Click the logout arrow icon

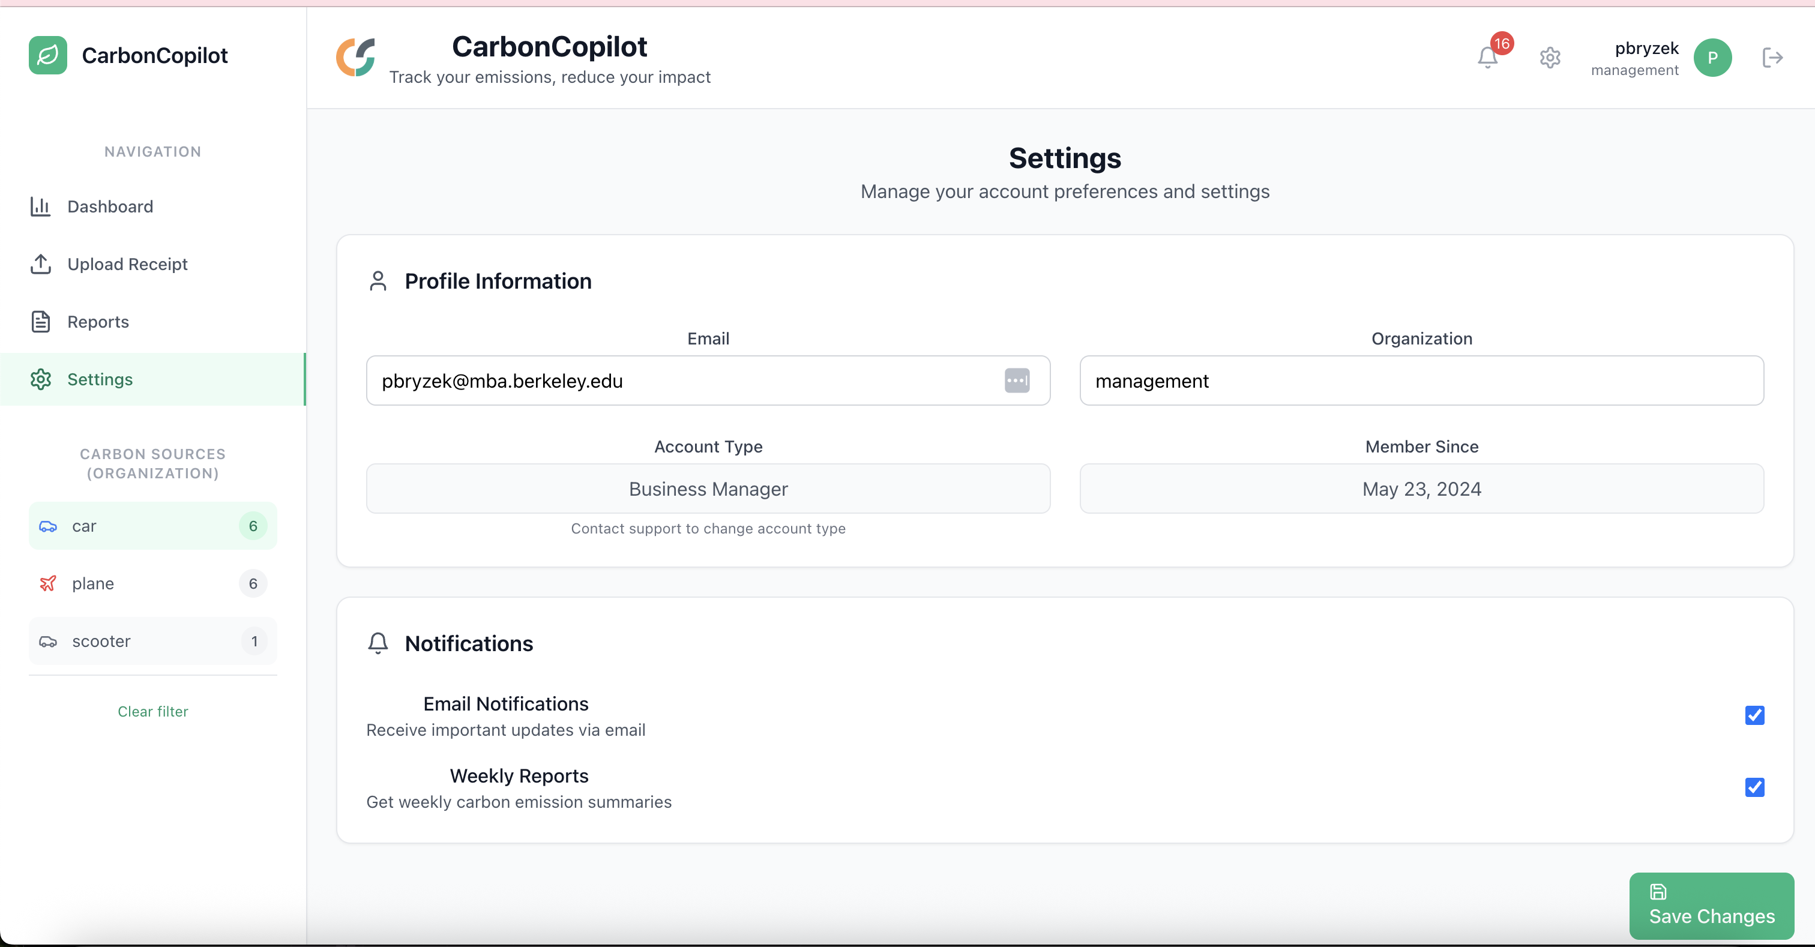(1772, 58)
